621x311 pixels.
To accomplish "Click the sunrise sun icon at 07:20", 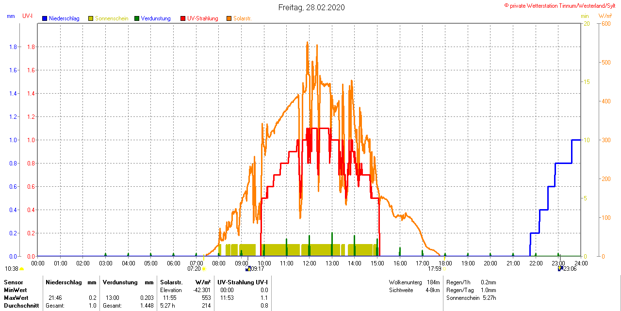I will 204,269.
